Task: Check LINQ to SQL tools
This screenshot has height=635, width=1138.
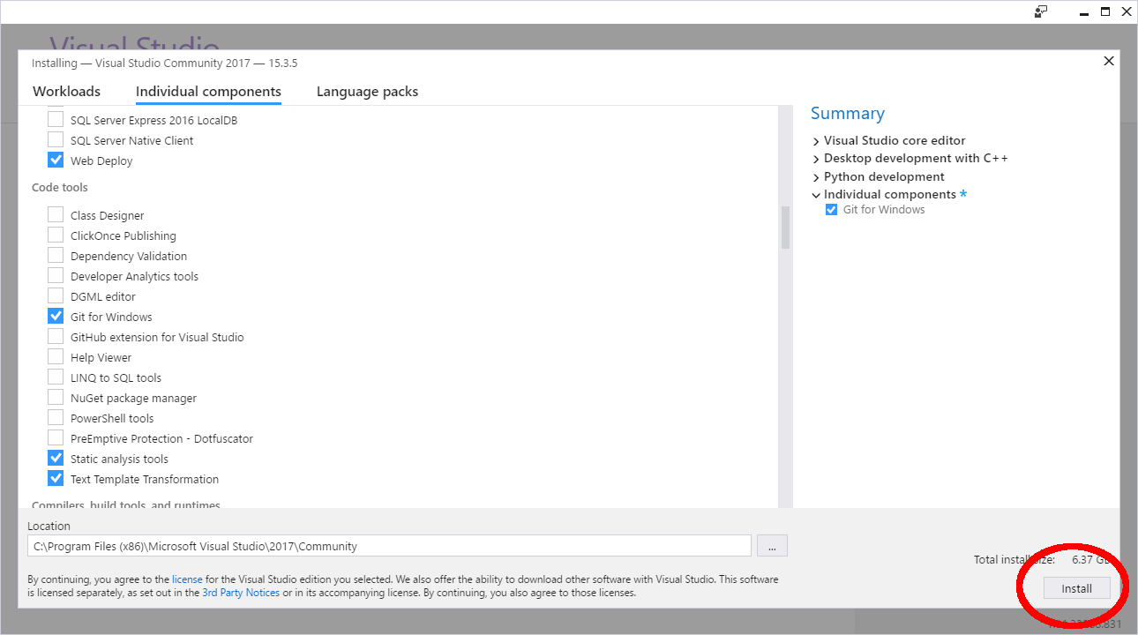Action: (56, 377)
